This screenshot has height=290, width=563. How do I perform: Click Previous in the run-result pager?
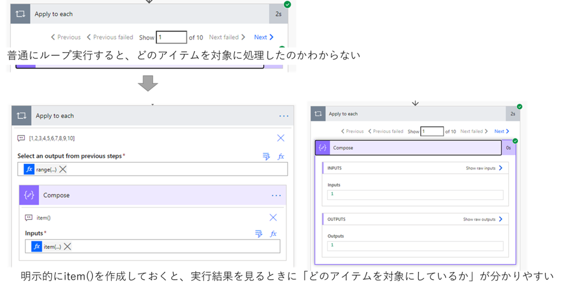(352, 131)
